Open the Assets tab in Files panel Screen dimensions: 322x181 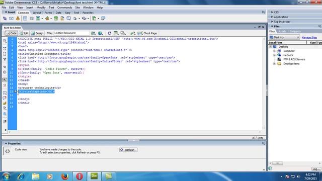click(283, 31)
